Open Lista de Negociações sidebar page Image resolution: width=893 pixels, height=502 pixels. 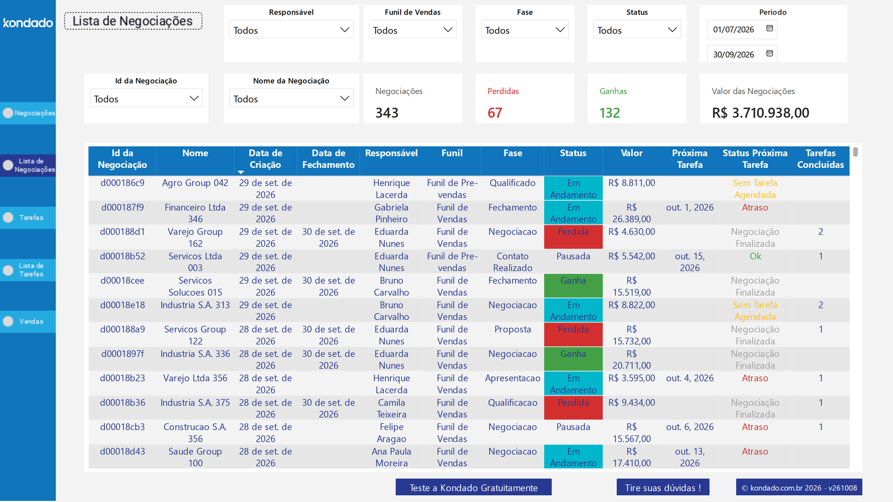click(28, 165)
